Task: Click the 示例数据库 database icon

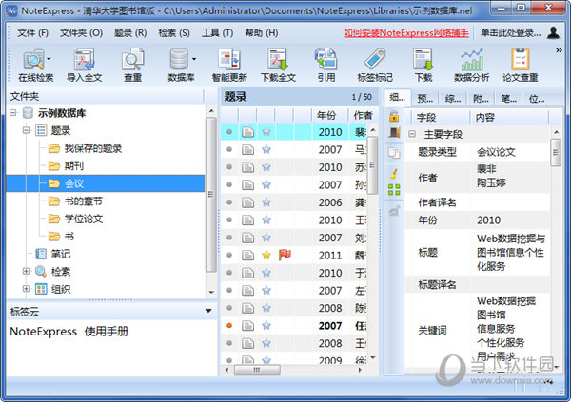Action: coord(28,113)
